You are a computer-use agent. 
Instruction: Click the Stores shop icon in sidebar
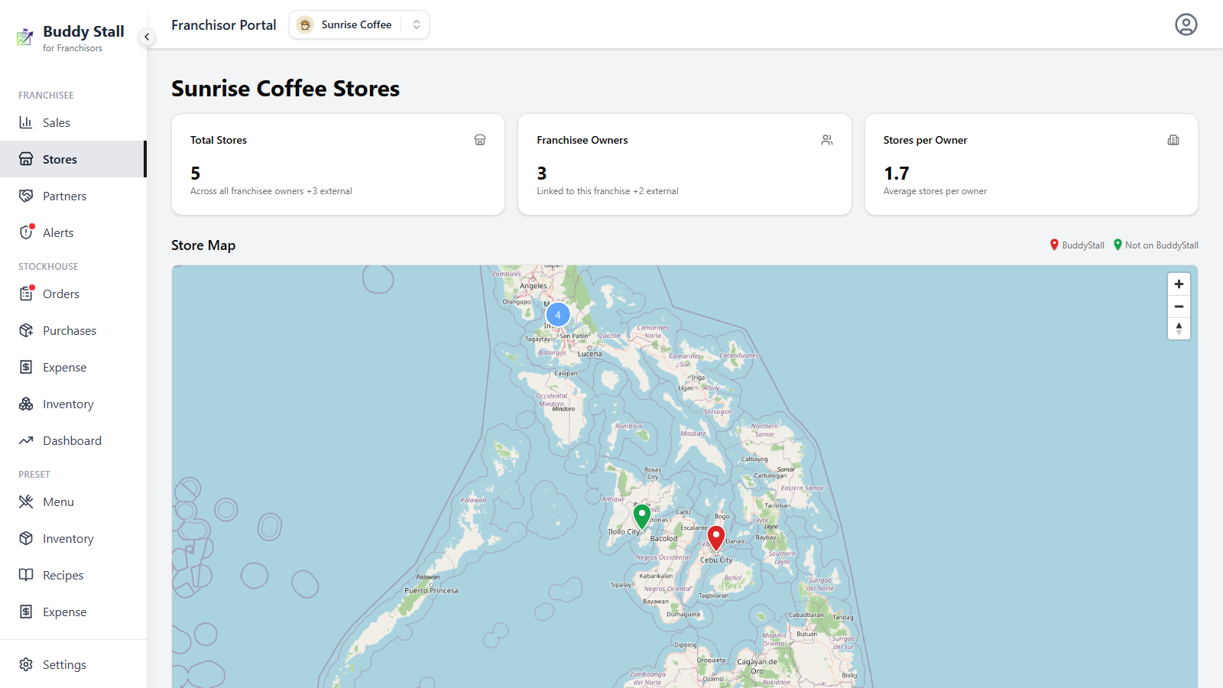tap(26, 159)
